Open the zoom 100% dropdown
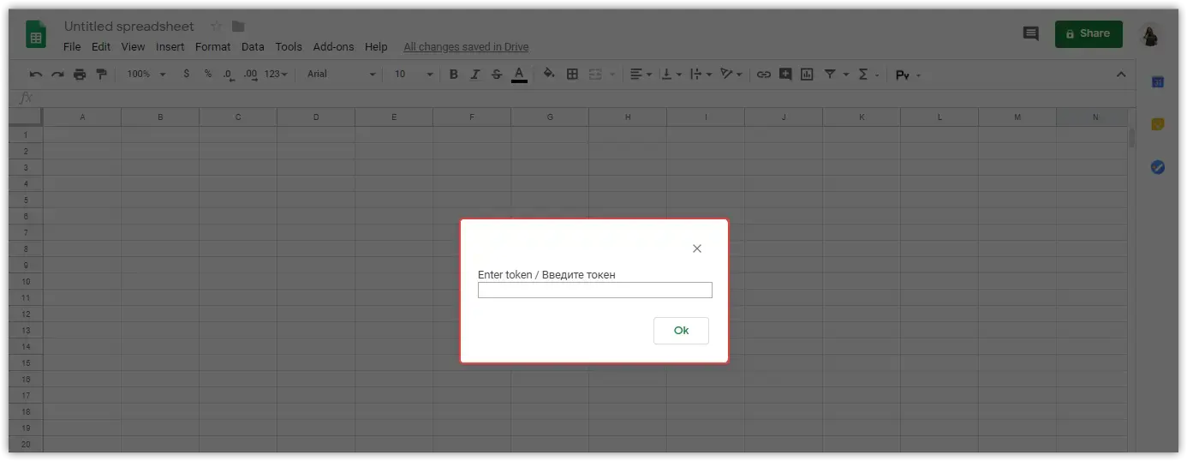This screenshot has height=461, width=1187. pos(146,75)
